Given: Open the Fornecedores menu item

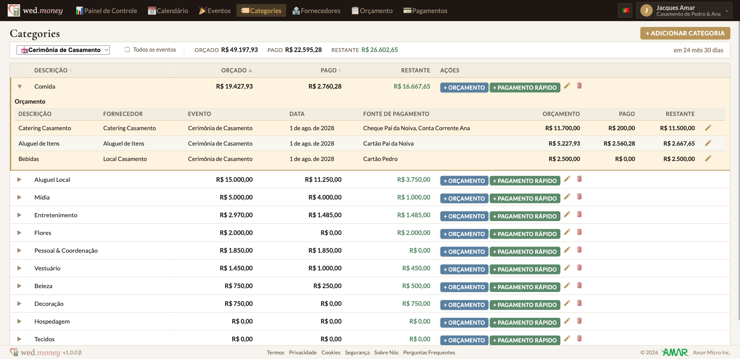Looking at the screenshot, I should point(316,11).
